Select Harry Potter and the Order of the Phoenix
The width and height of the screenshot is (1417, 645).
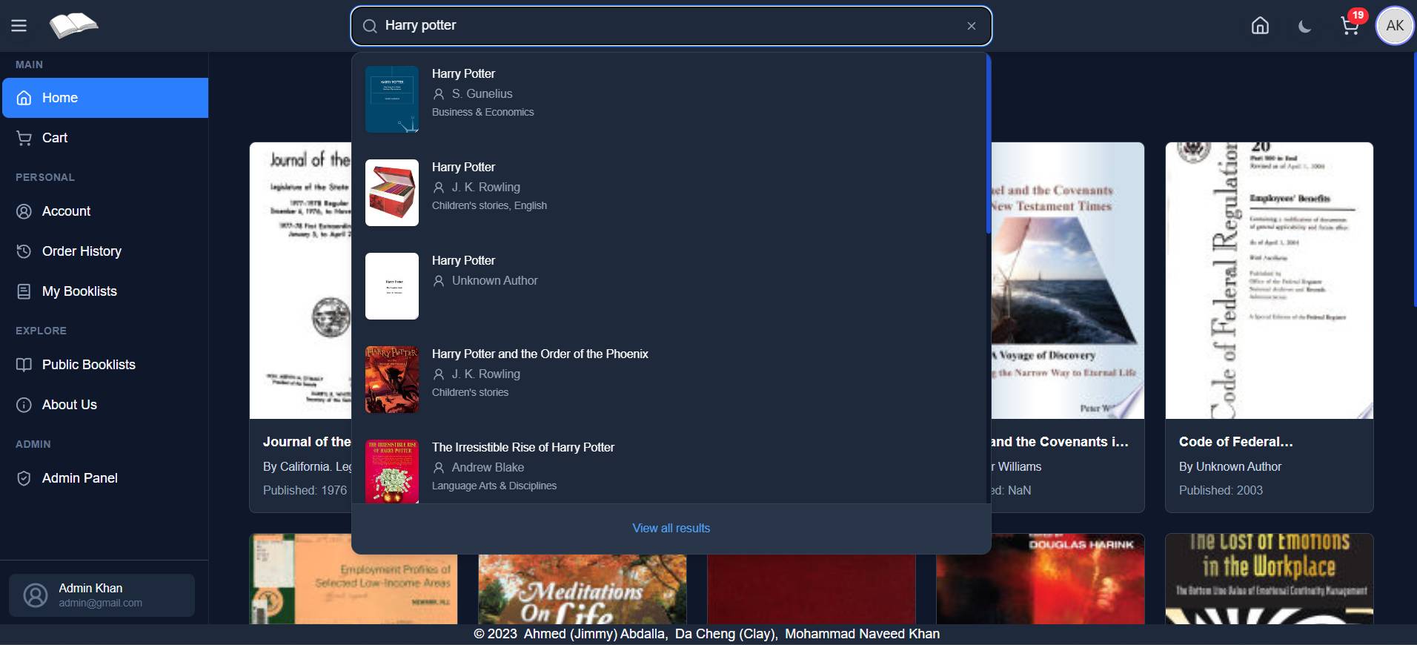click(x=671, y=380)
